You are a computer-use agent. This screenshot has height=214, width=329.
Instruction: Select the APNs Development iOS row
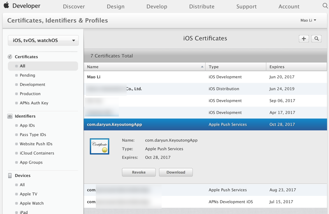click(x=205, y=202)
